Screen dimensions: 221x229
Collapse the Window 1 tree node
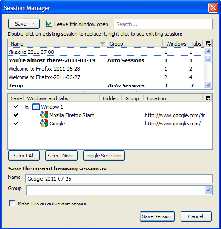pyautogui.click(x=27, y=107)
